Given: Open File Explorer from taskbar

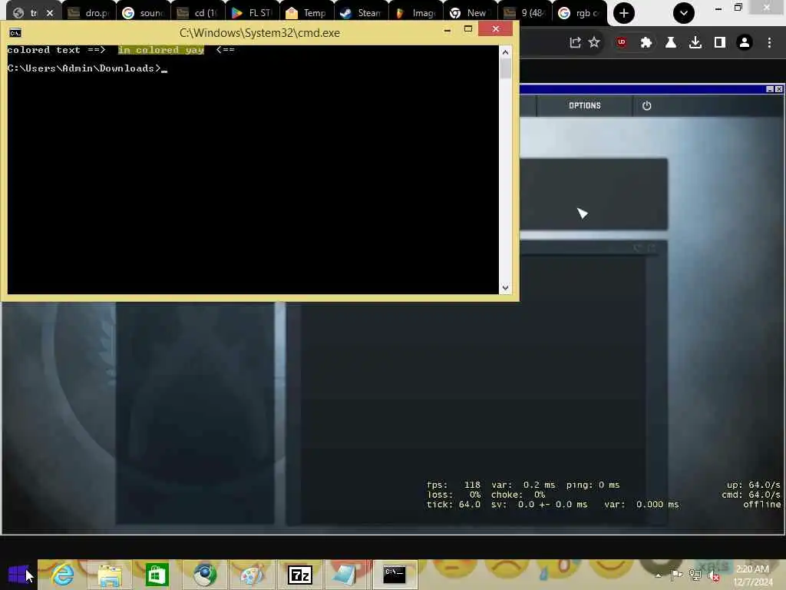Looking at the screenshot, I should point(110,575).
